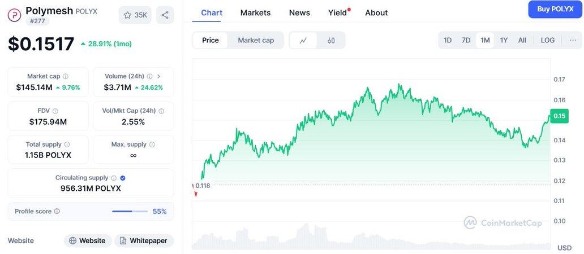Click the FDV info icon
The image size is (584, 254).
point(55,111)
